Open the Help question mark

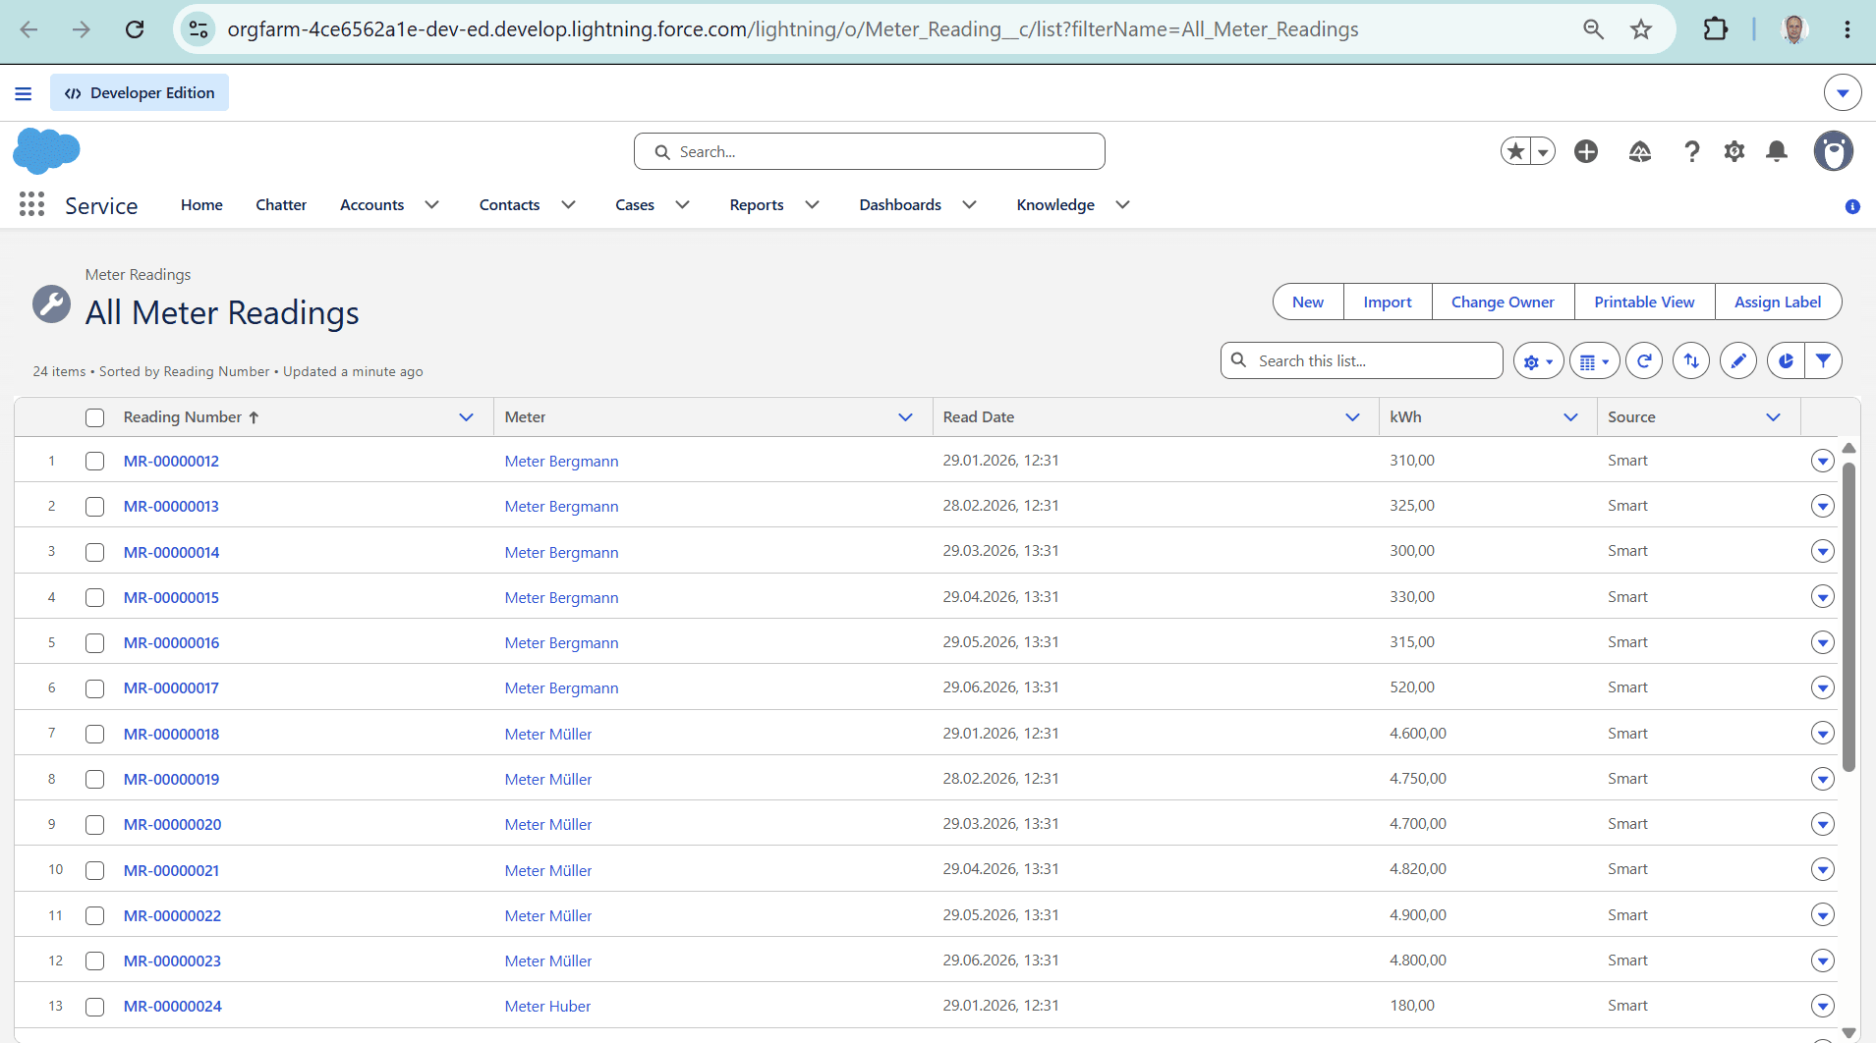1691,151
